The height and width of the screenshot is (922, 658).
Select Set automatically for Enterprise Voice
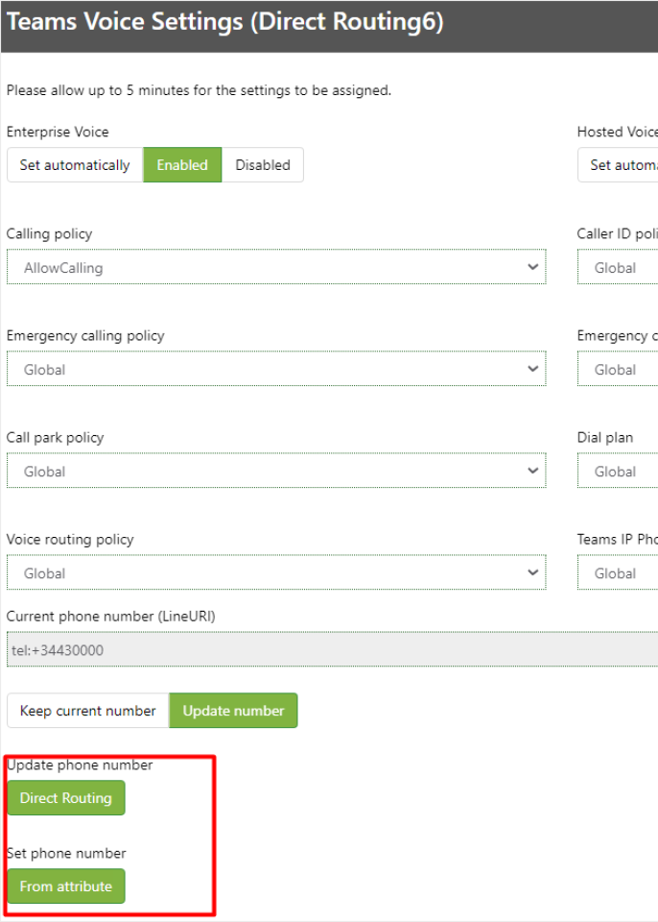75,165
